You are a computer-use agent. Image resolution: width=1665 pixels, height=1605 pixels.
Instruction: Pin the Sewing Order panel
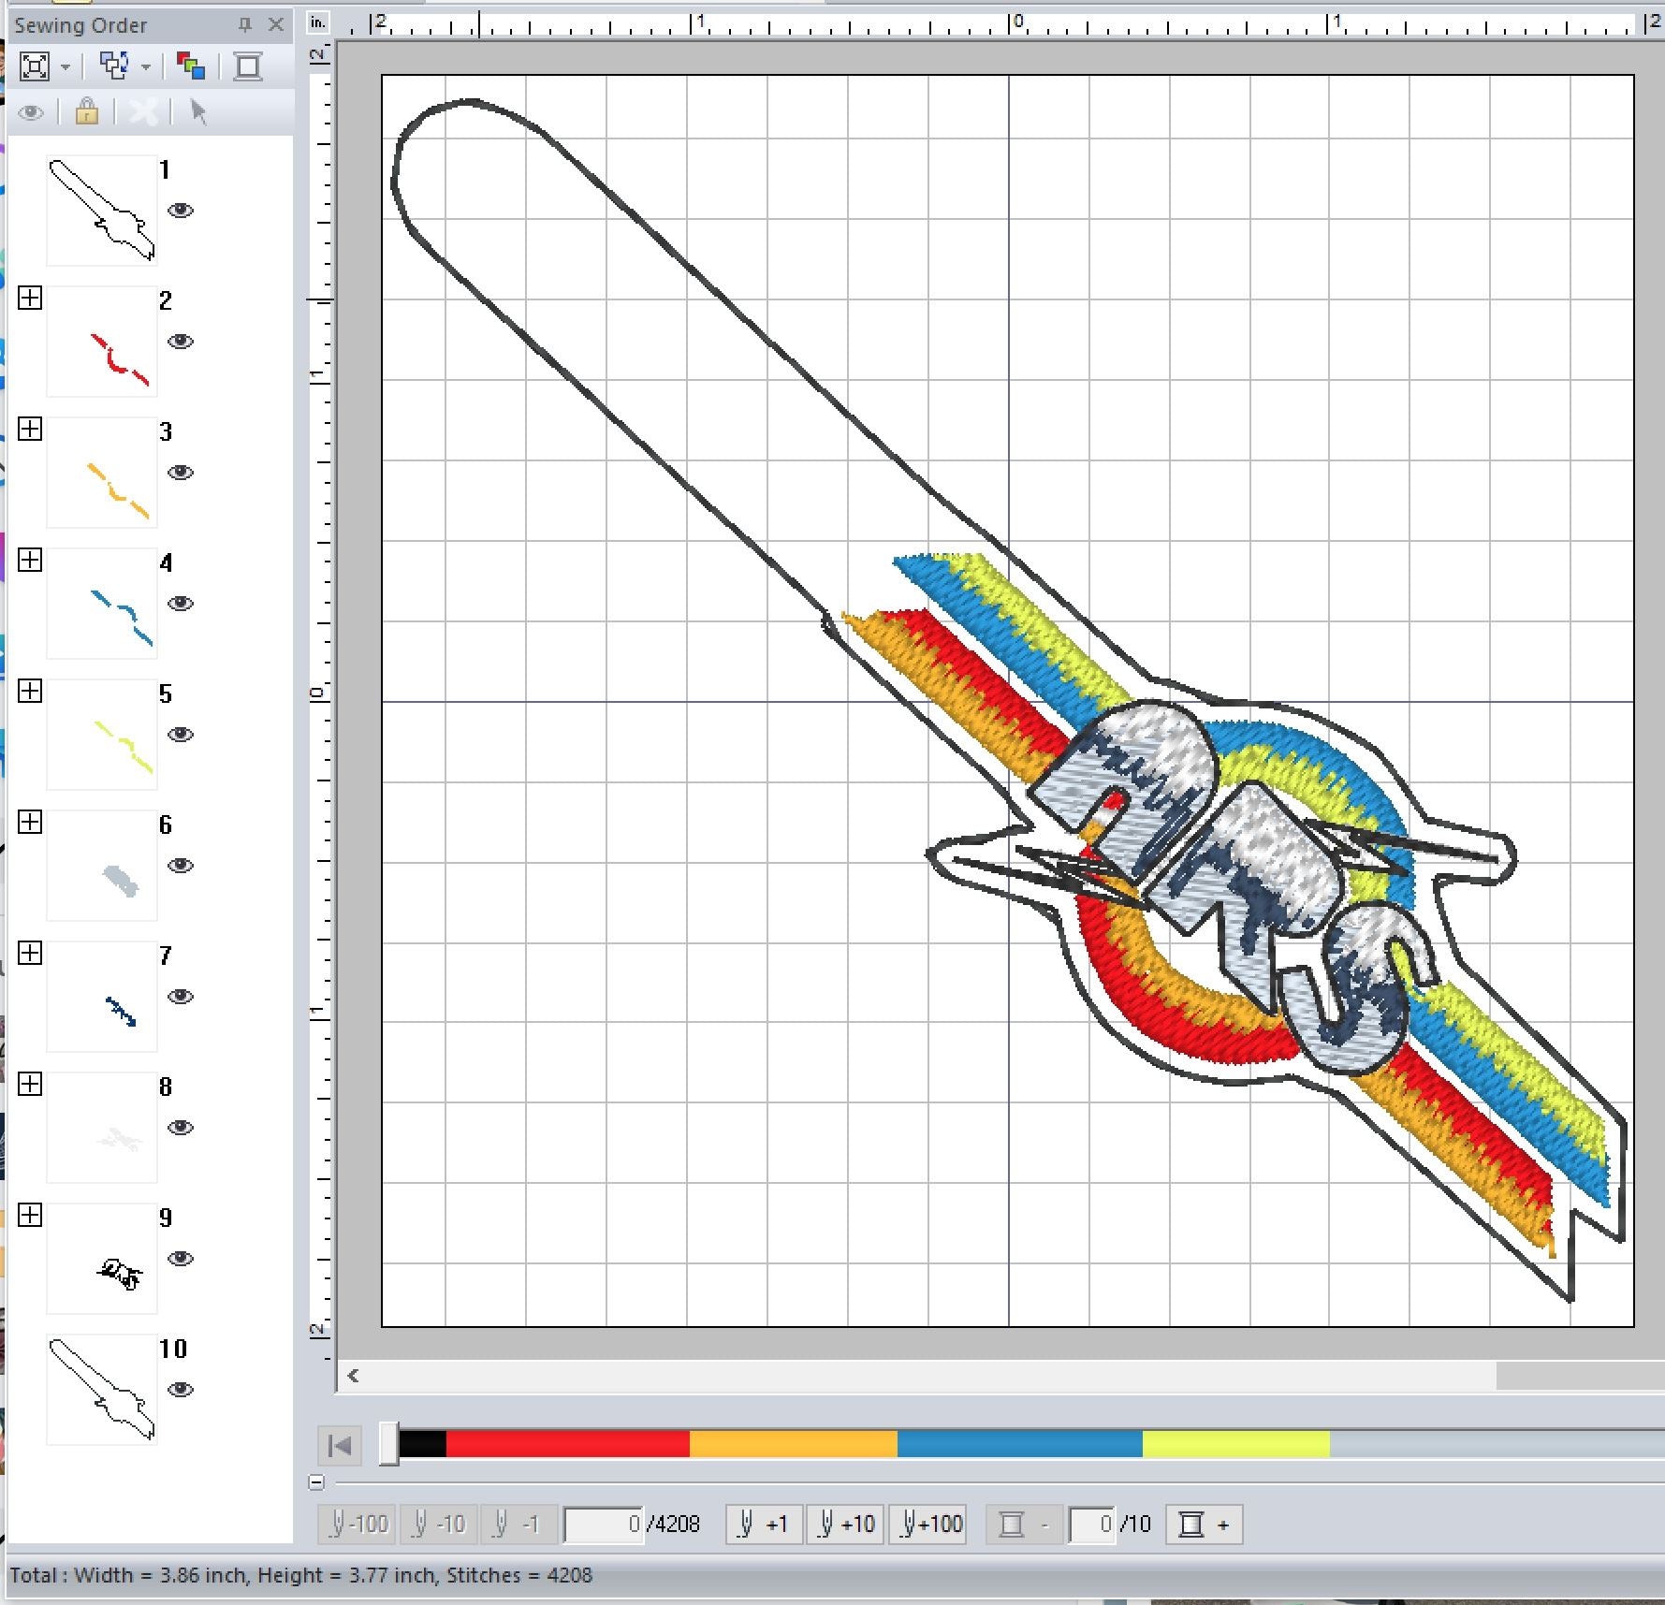click(245, 25)
